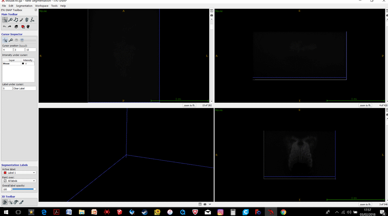Click zoom to fit under coronal view
Viewport: 388px width, 216px height.
click(x=365, y=204)
